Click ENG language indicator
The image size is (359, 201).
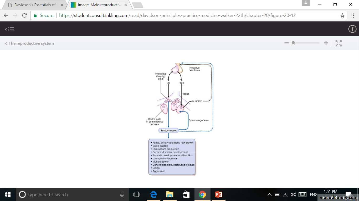coord(314,194)
